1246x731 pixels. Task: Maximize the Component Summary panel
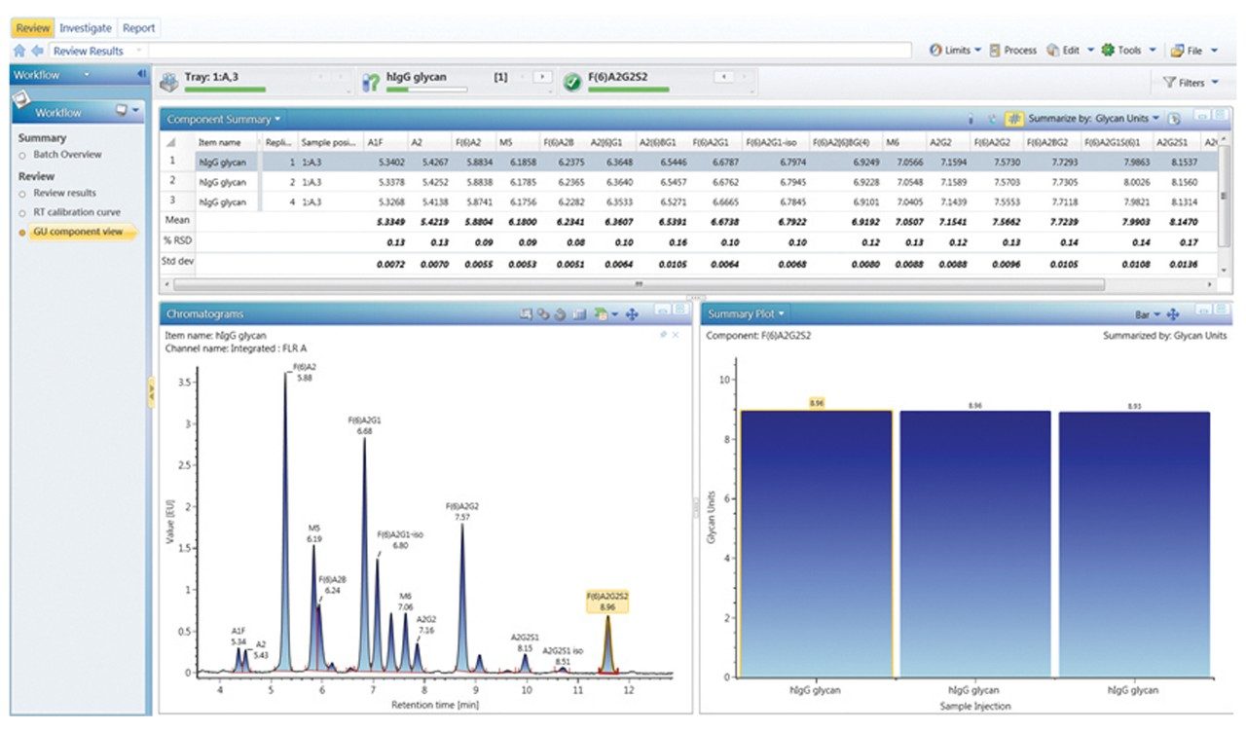pos(1220,114)
